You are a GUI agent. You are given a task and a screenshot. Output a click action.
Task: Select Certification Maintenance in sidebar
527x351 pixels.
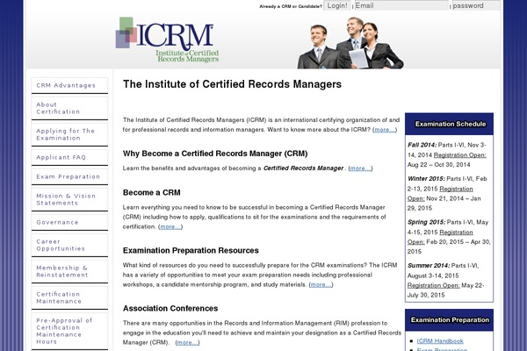click(x=69, y=297)
